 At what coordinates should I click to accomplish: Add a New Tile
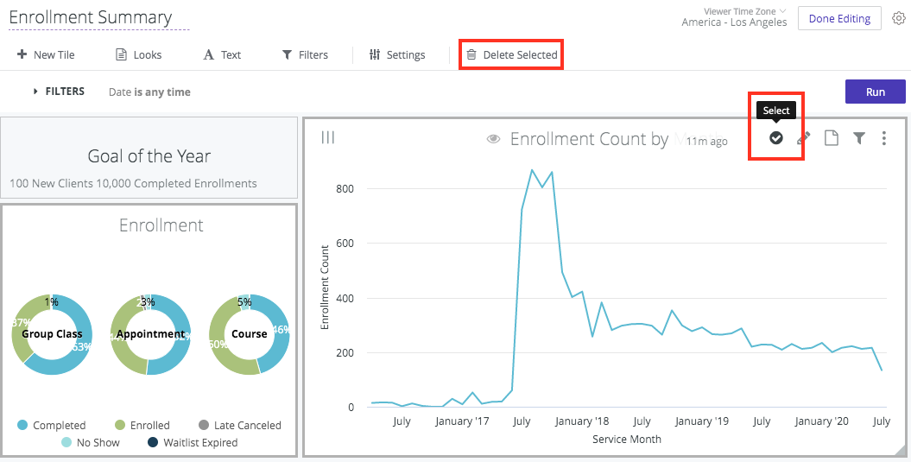pyautogui.click(x=46, y=55)
